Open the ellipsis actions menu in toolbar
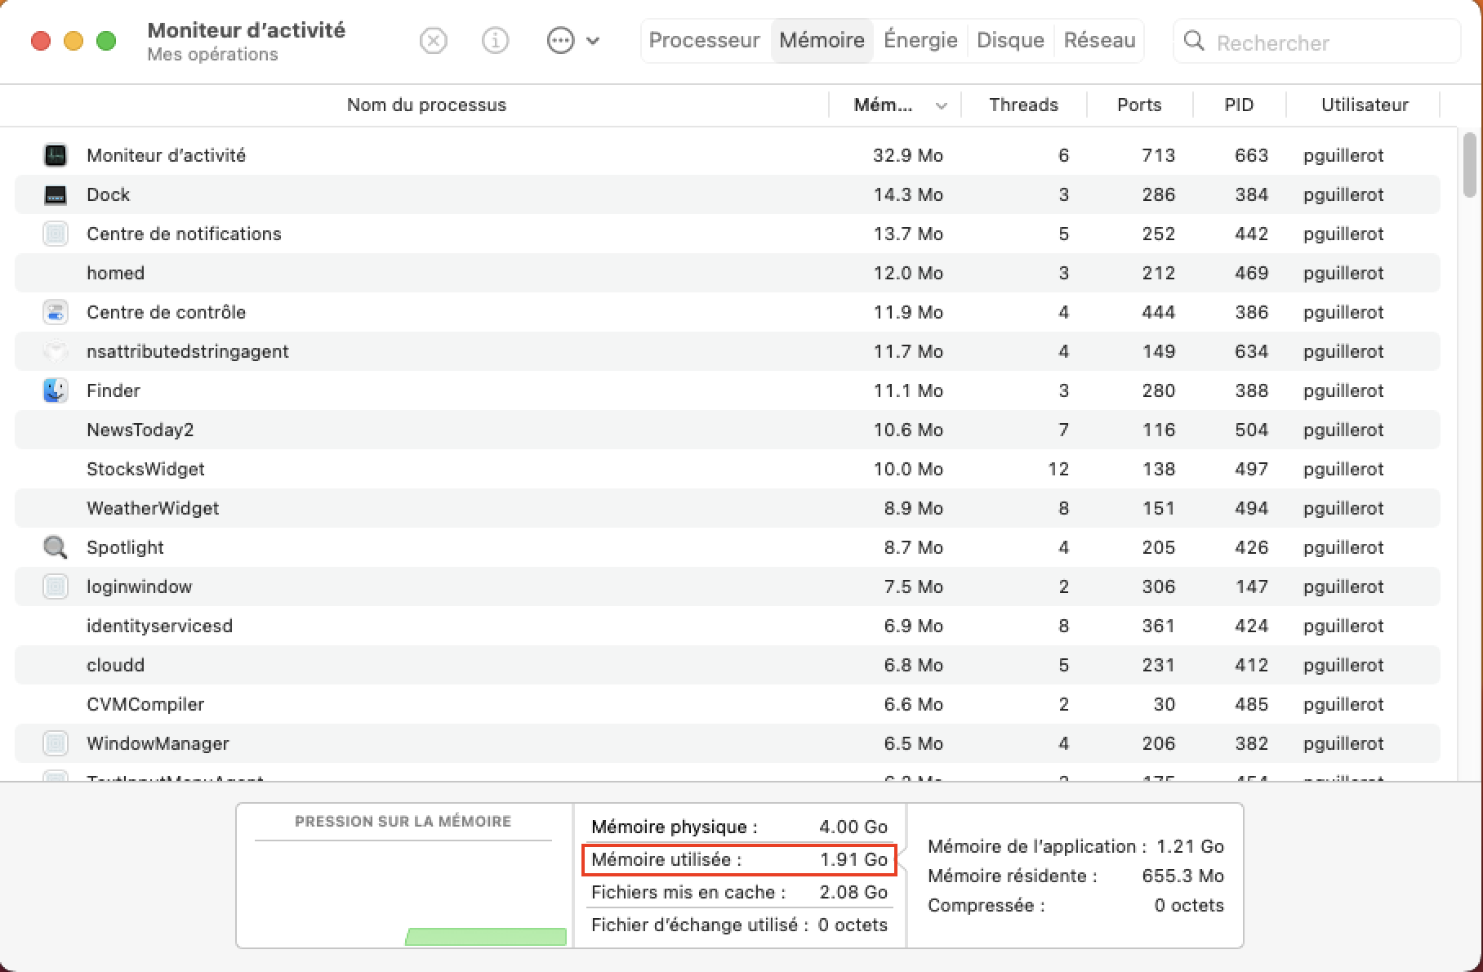The image size is (1483, 972). tap(561, 40)
